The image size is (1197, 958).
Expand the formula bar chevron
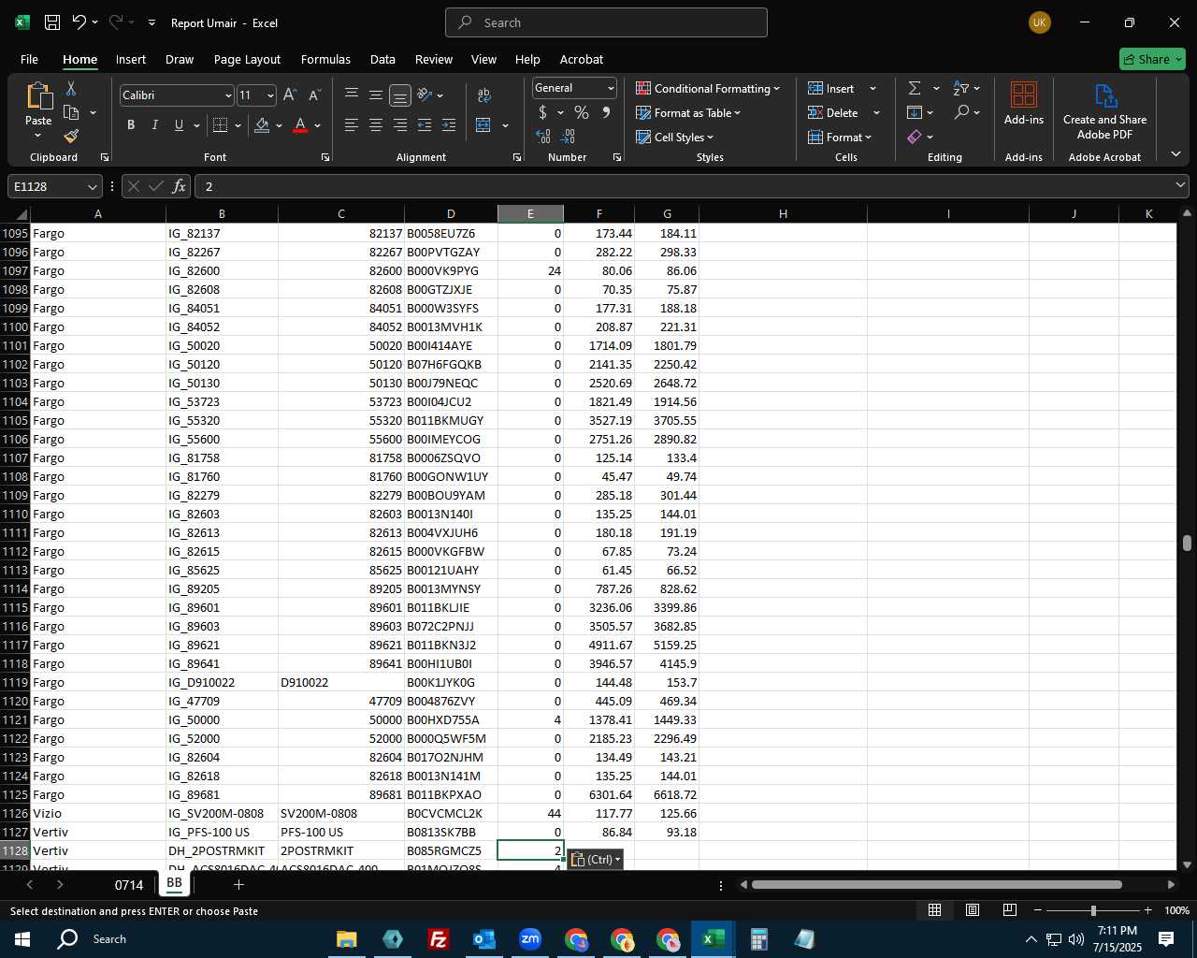coord(1180,185)
